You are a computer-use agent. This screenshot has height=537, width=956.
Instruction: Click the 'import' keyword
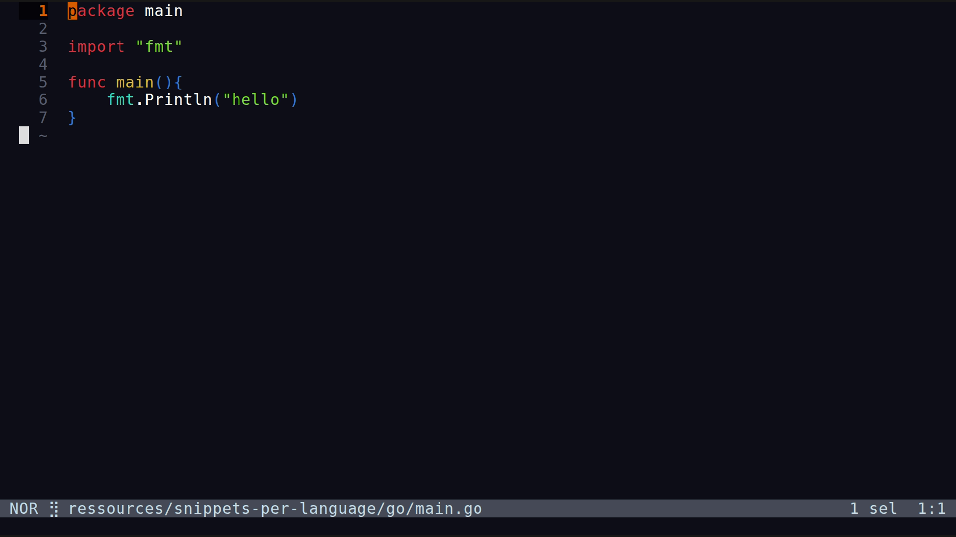tap(96, 47)
